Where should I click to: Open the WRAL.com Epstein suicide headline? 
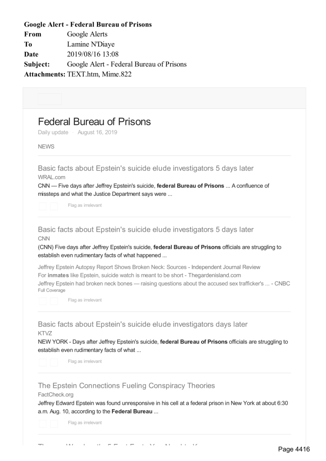click(x=145, y=168)
